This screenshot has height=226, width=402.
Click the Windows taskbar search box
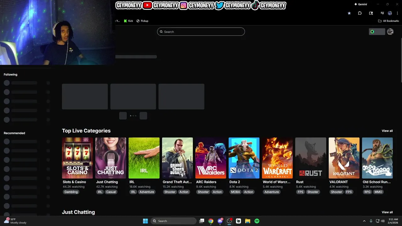[173, 221]
